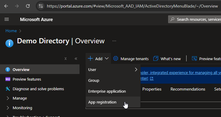Image resolution: width=221 pixels, height=117 pixels.
Task: Select the Monitoring sidebar label
Action: pos(22,108)
